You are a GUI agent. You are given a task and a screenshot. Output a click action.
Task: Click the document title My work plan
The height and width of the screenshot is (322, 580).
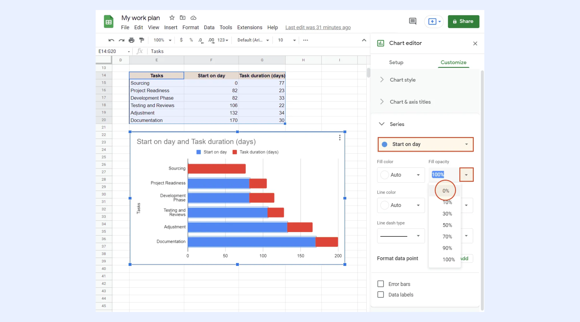click(x=140, y=18)
